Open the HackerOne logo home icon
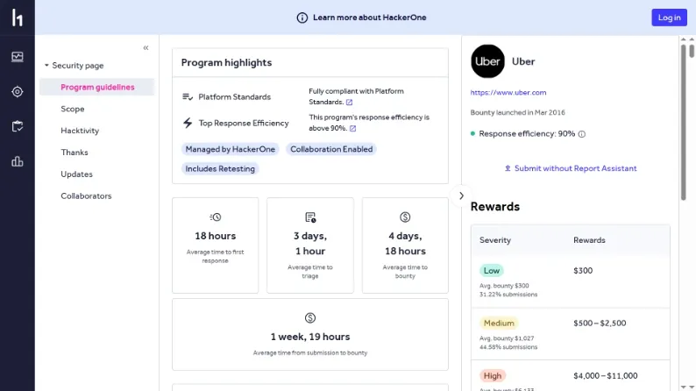Viewport: 696px width, 391px height. click(18, 18)
